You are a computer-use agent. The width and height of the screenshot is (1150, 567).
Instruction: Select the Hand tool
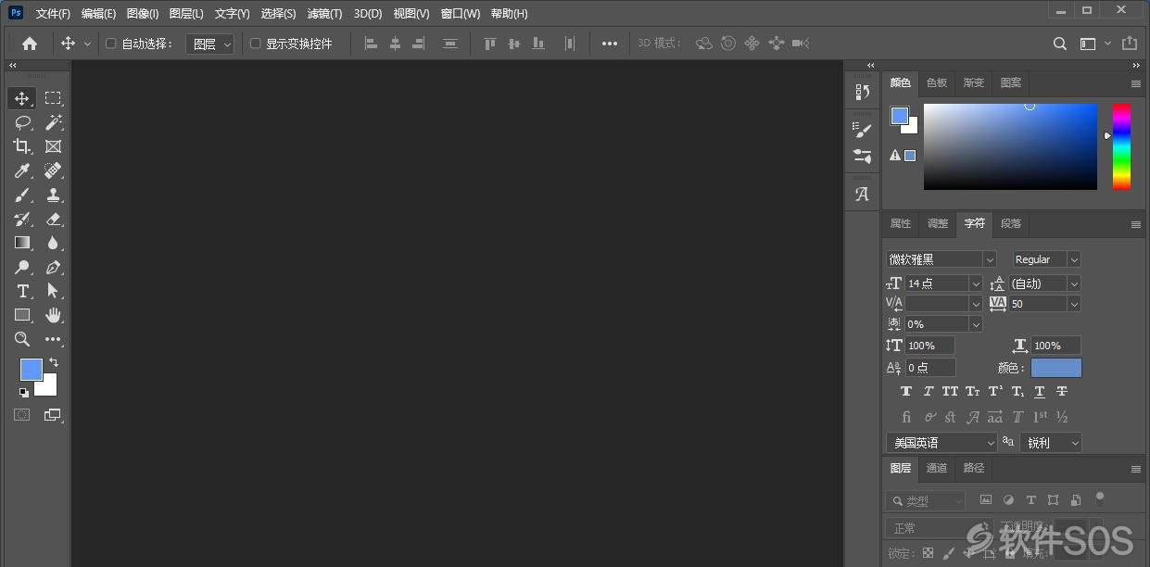tap(54, 315)
